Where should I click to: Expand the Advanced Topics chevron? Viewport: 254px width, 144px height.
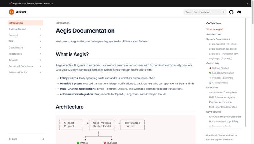point(40,72)
